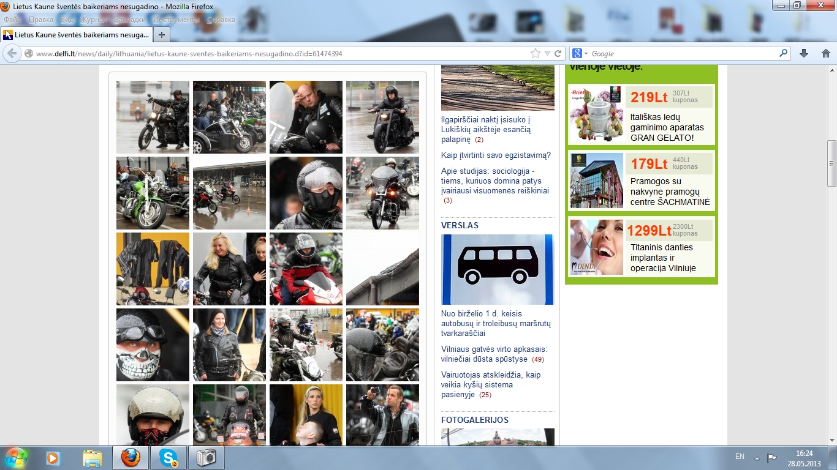
Task: Click the browser back arrow button
Action: 12,53
